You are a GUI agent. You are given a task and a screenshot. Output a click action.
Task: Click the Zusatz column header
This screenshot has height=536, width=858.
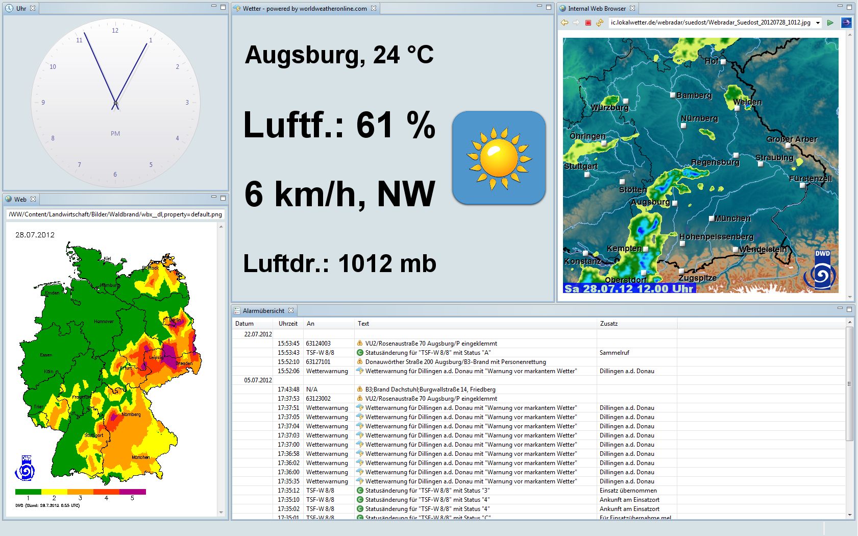click(608, 324)
